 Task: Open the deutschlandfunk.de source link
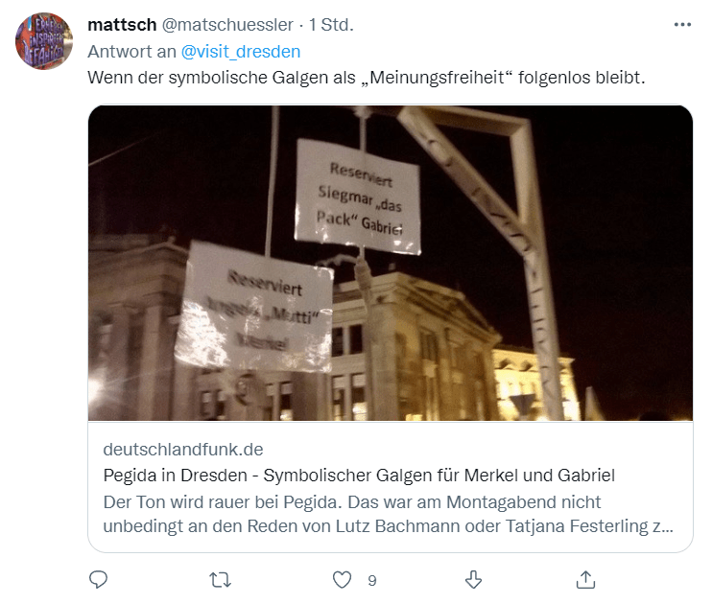[183, 450]
